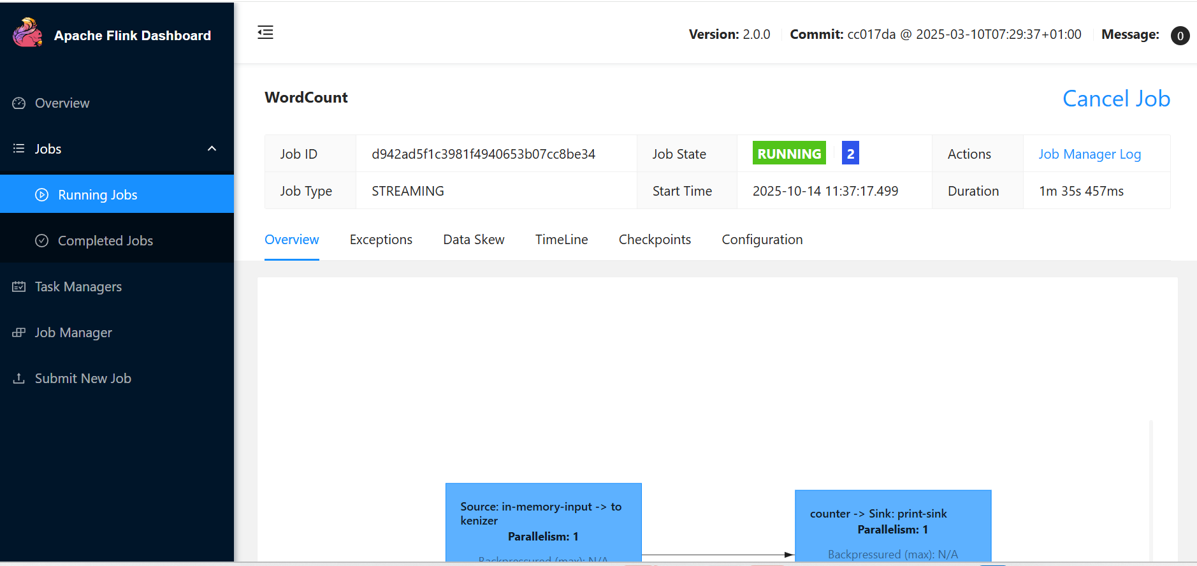Viewport: 1197px width, 566px height.
Task: Click the Overview dashboard gauge icon
Action: pyautogui.click(x=19, y=103)
